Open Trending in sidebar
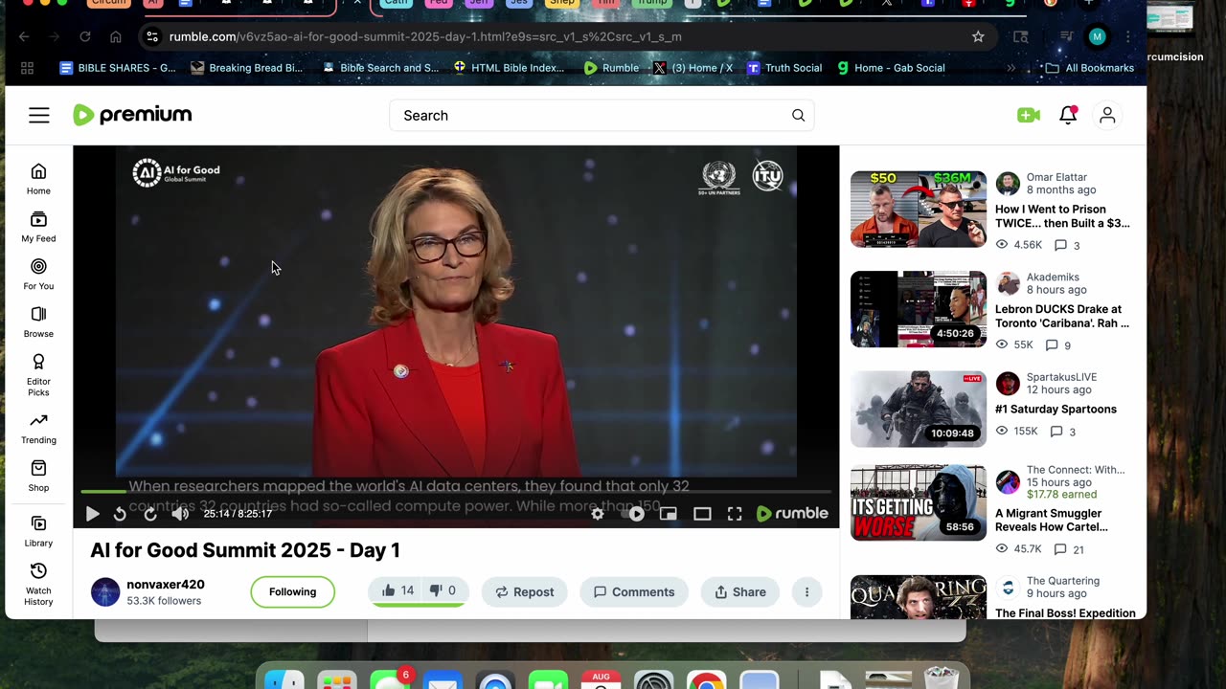The width and height of the screenshot is (1226, 689). (38, 429)
